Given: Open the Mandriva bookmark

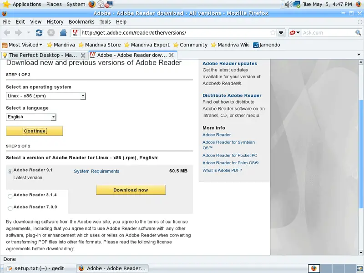Looking at the screenshot, I should pos(61,45).
